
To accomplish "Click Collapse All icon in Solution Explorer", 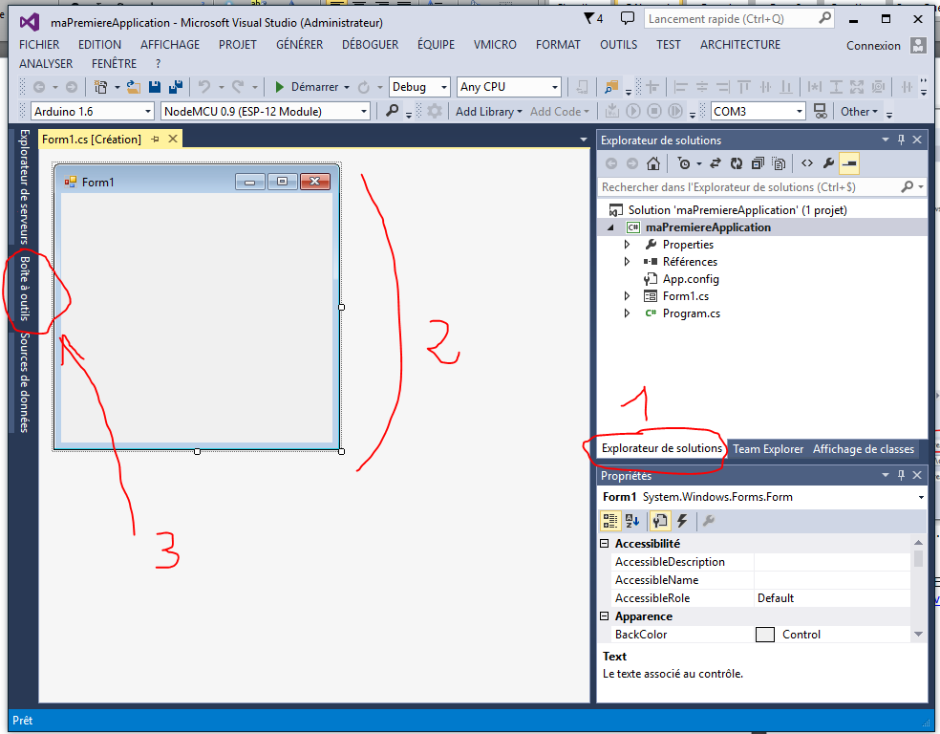I will coord(758,163).
